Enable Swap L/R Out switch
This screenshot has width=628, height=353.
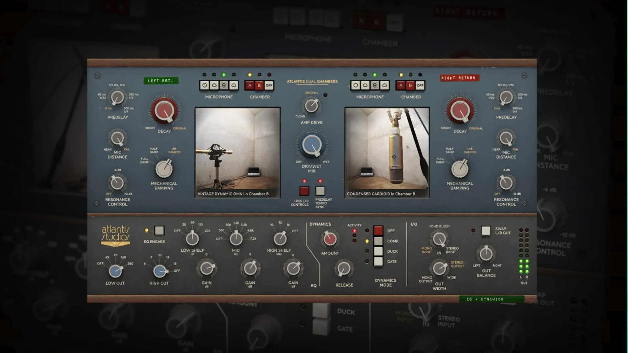(486, 230)
